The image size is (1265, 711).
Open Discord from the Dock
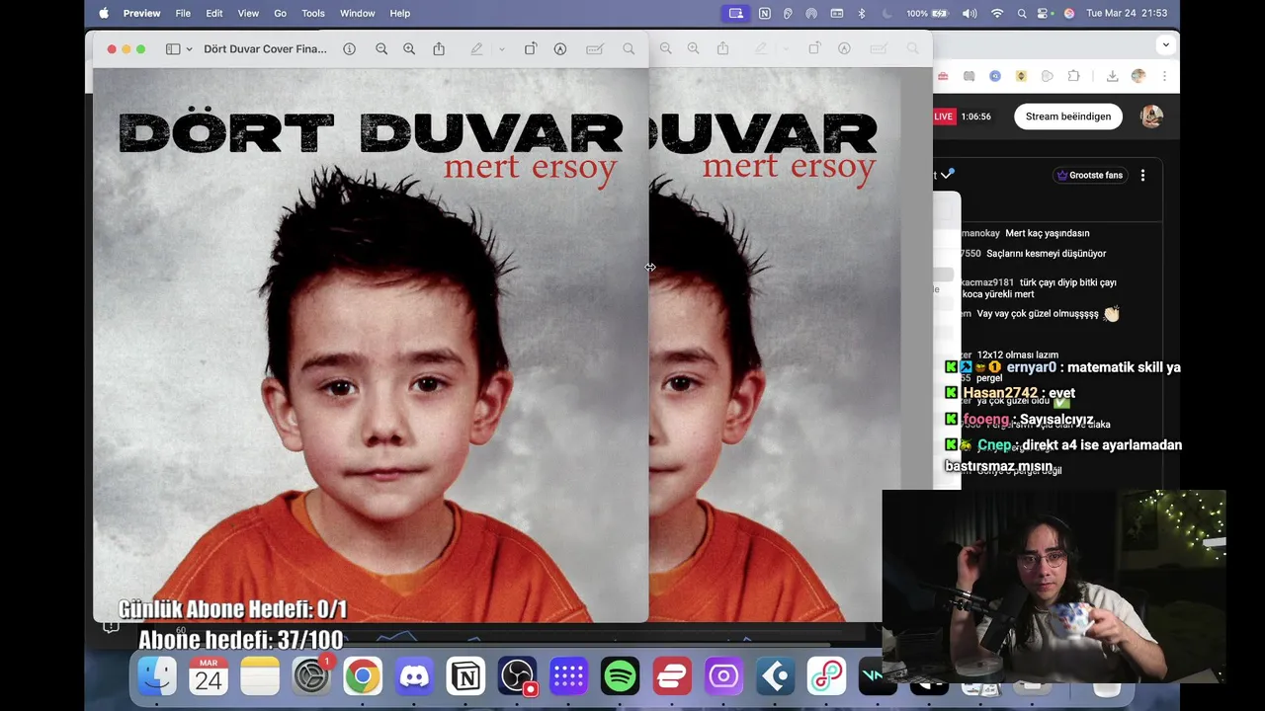pos(414,676)
